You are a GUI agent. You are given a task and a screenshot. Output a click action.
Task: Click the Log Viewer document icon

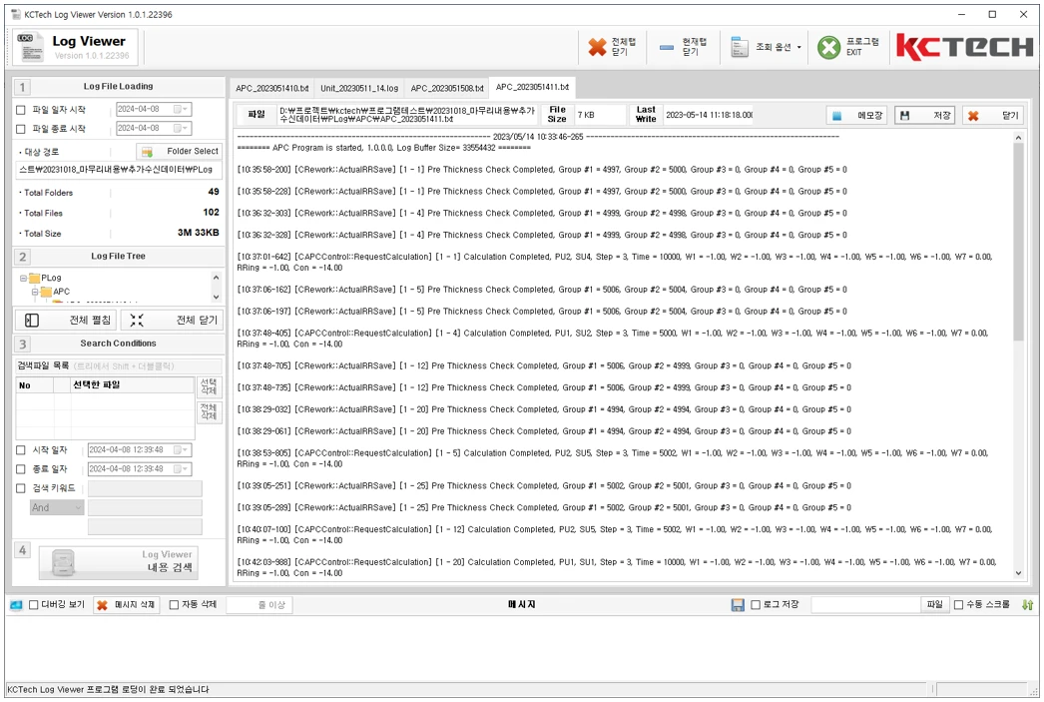pyautogui.click(x=31, y=47)
